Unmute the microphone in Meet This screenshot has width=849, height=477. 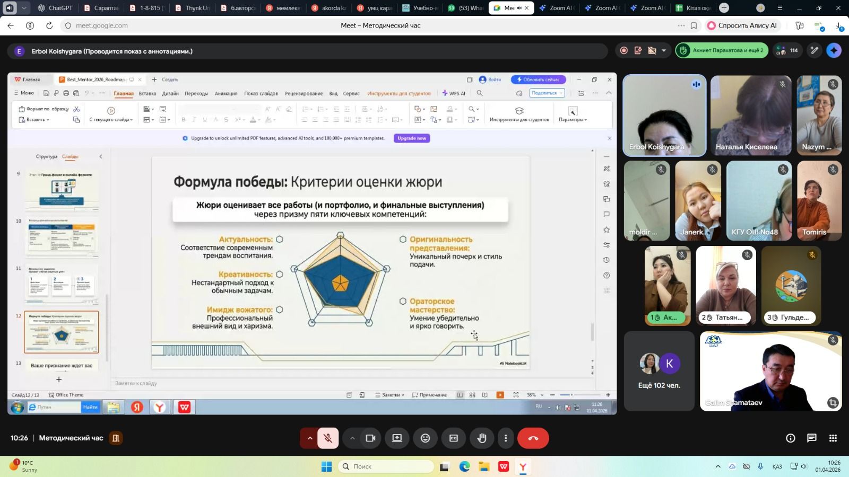point(328,438)
